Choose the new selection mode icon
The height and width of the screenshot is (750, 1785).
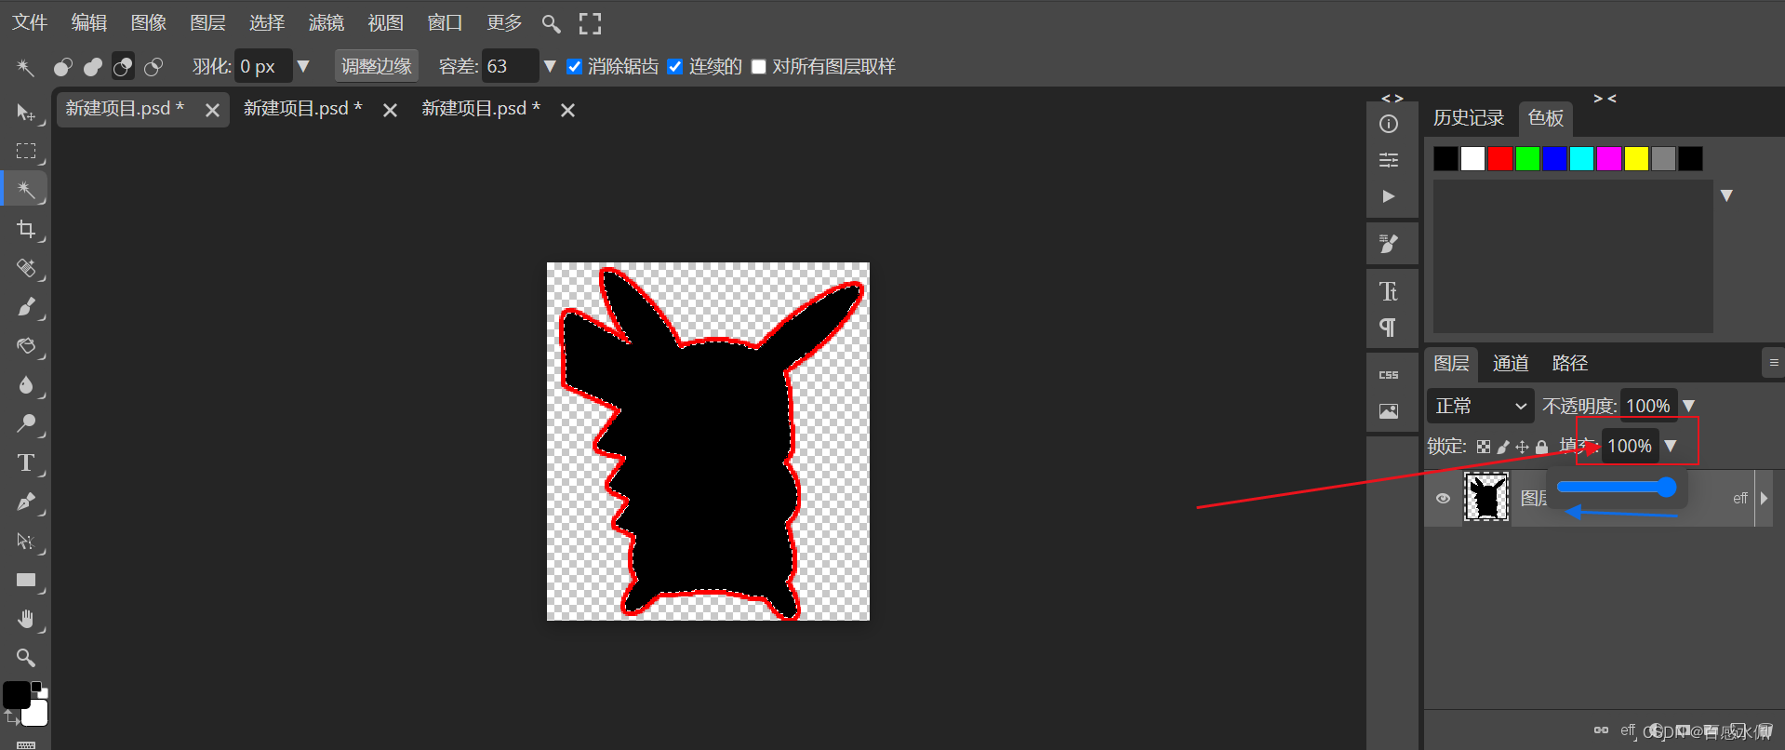click(x=62, y=67)
